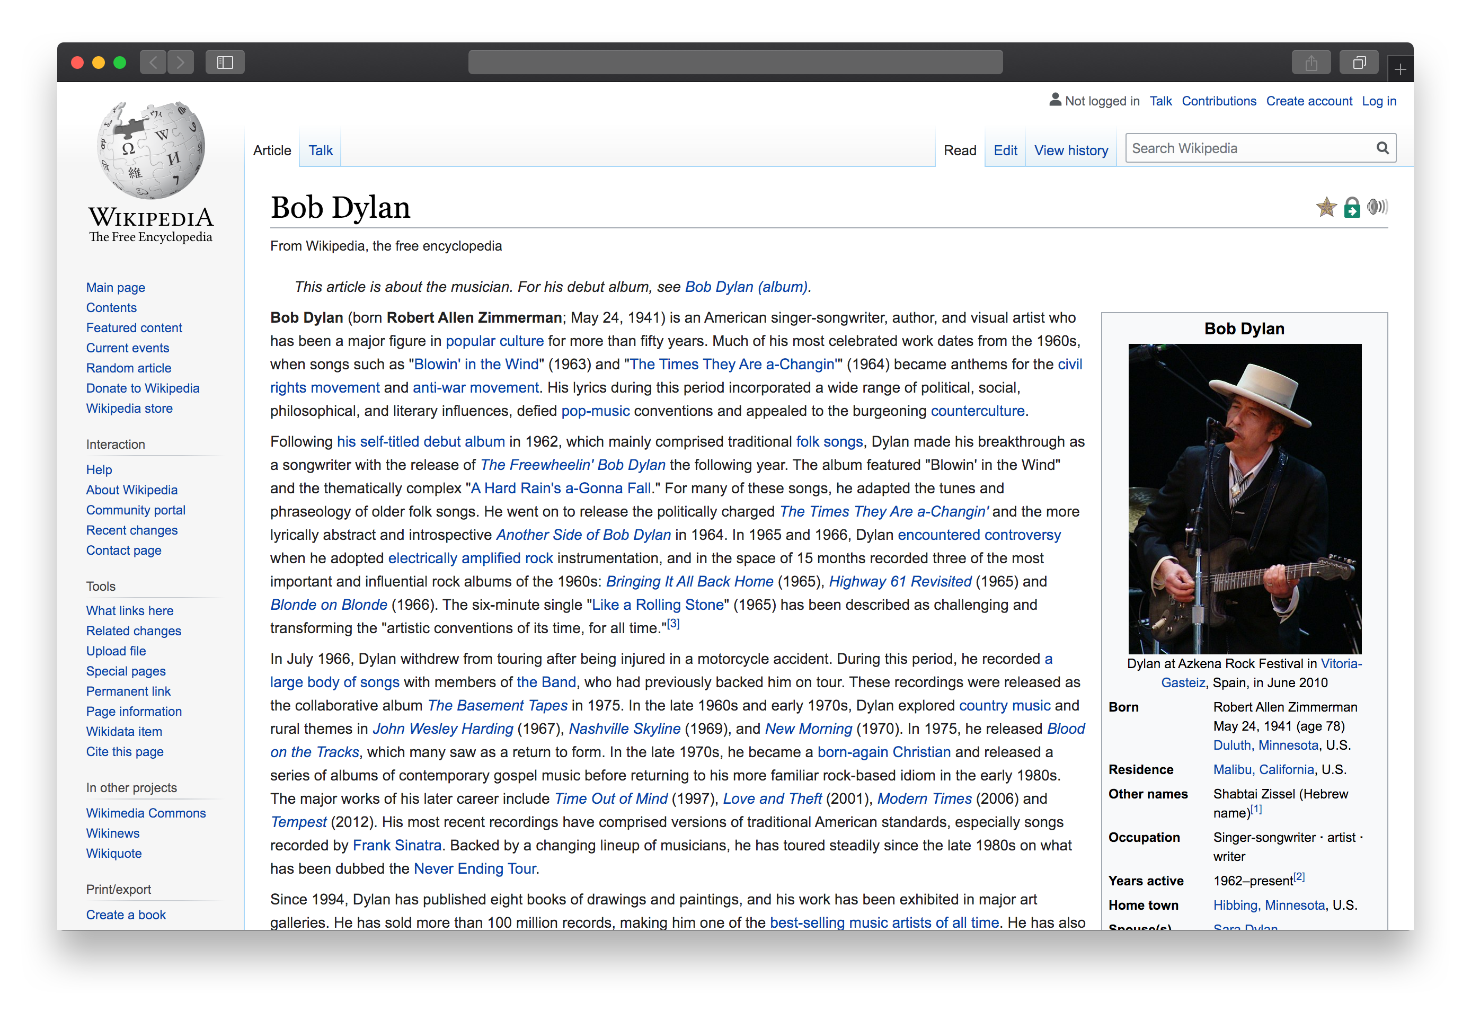This screenshot has height=1012, width=1471.
Task: Click the Create account link
Action: point(1309,101)
